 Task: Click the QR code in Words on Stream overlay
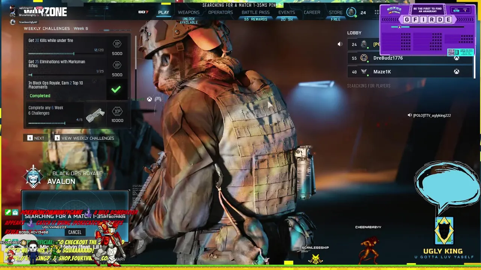(452, 52)
